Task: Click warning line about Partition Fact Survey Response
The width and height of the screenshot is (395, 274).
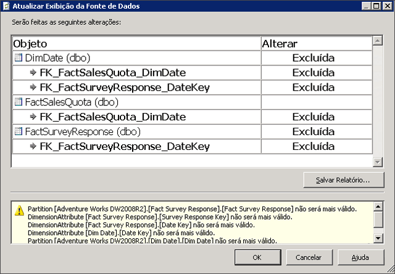Action: [x=192, y=209]
